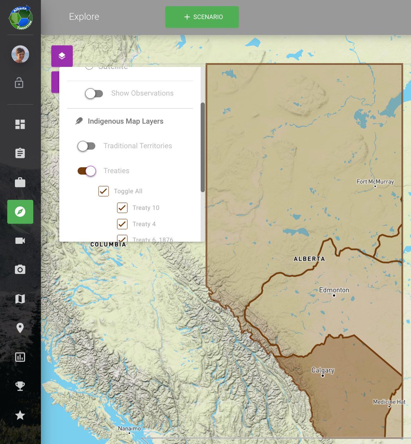Viewport: 411px width, 444px height.
Task: Select the location pin icon
Action: (20, 328)
